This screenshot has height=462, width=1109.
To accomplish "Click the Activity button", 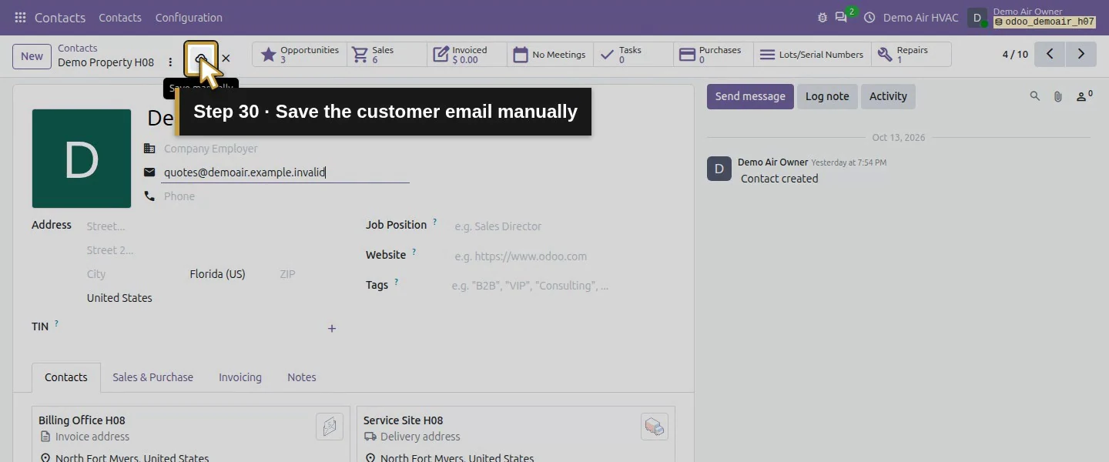I will click(x=888, y=96).
